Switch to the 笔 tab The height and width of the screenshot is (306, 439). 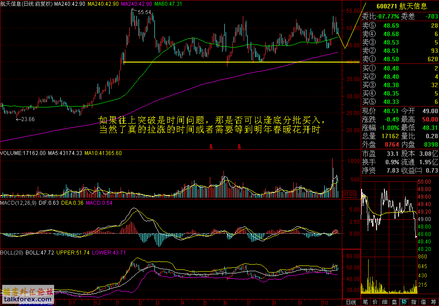[366, 302]
